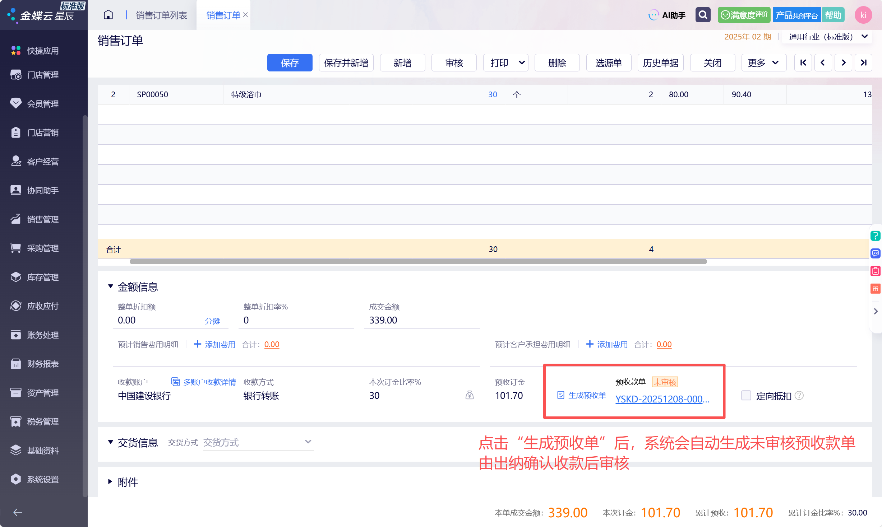882x527 pixels.
Task: Collapse sidebar with the back arrow
Action: tap(18, 512)
